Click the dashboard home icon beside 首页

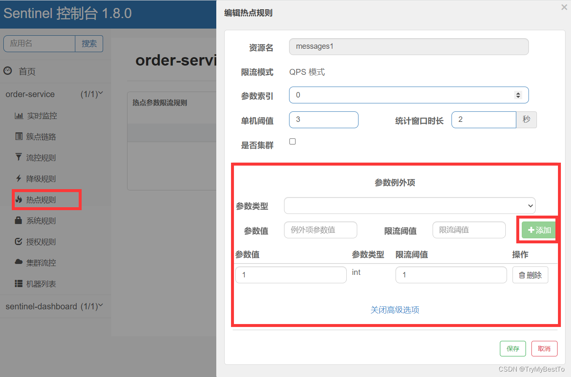(8, 71)
